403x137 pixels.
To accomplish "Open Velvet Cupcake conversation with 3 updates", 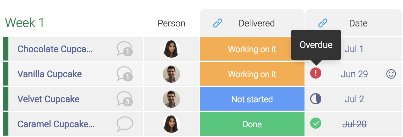I will point(125,99).
